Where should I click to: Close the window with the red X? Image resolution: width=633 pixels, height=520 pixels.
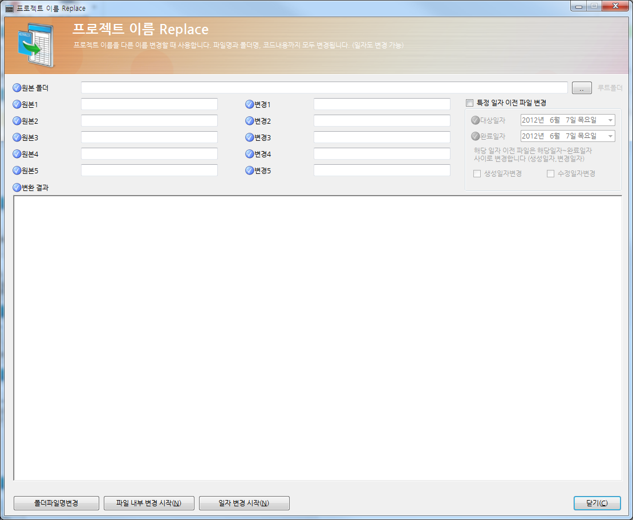tap(615, 6)
